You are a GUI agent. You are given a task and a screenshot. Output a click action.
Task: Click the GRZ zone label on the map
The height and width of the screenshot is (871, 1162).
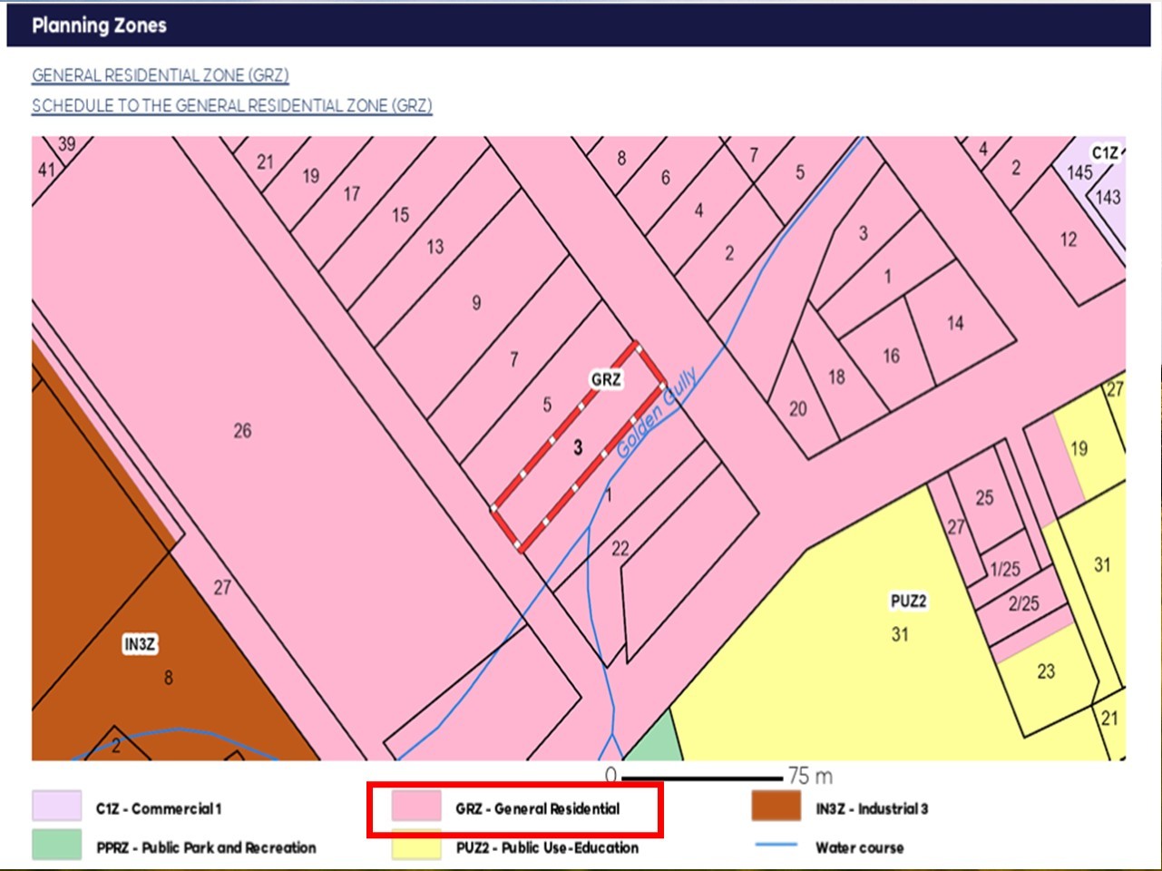605,379
